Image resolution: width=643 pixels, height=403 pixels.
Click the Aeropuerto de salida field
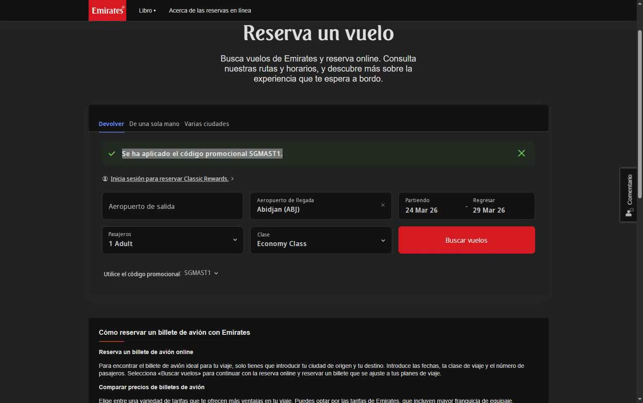click(172, 206)
